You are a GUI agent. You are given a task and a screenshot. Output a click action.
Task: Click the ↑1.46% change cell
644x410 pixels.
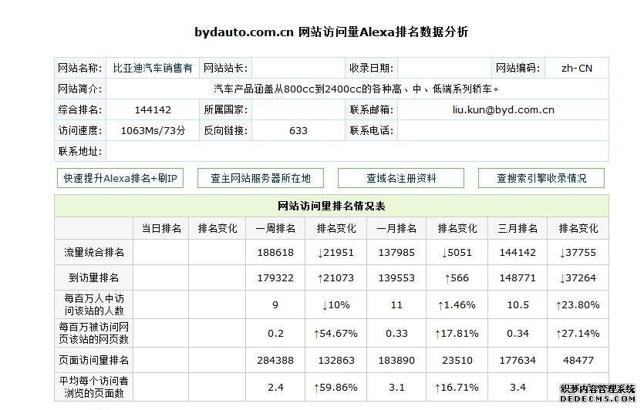pyautogui.click(x=457, y=305)
